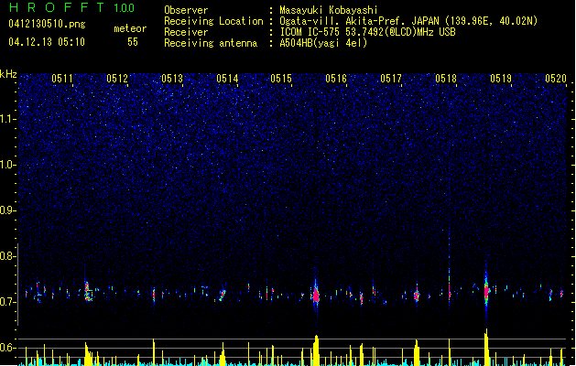Click the 0.7 kHz axis label
Screen dimensions: 576x366
tap(7, 302)
